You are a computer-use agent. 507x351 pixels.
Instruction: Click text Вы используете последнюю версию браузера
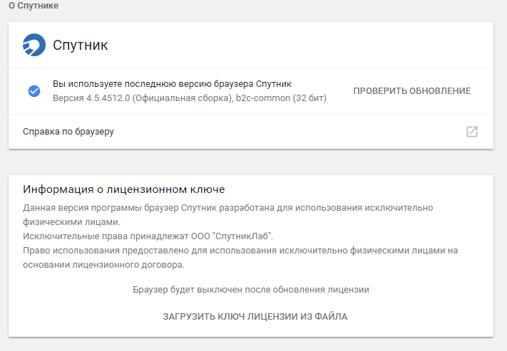(153, 83)
